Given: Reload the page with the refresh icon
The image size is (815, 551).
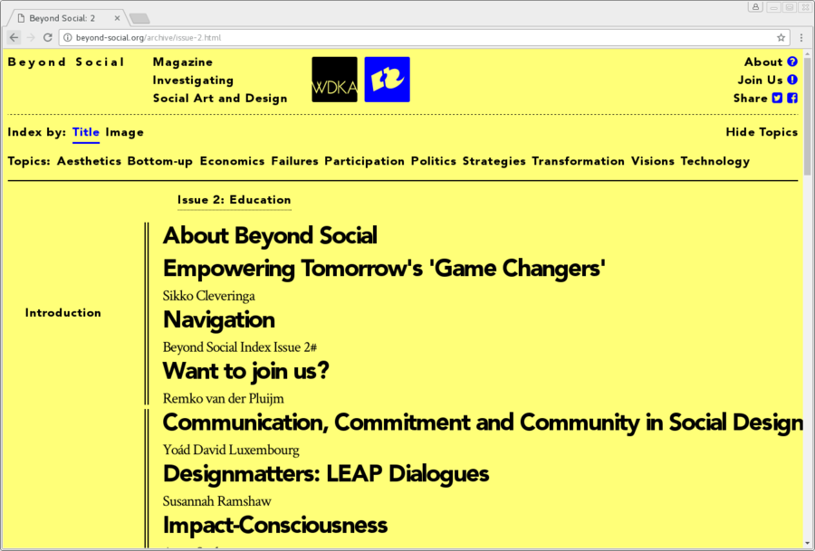Looking at the screenshot, I should pyautogui.click(x=48, y=37).
